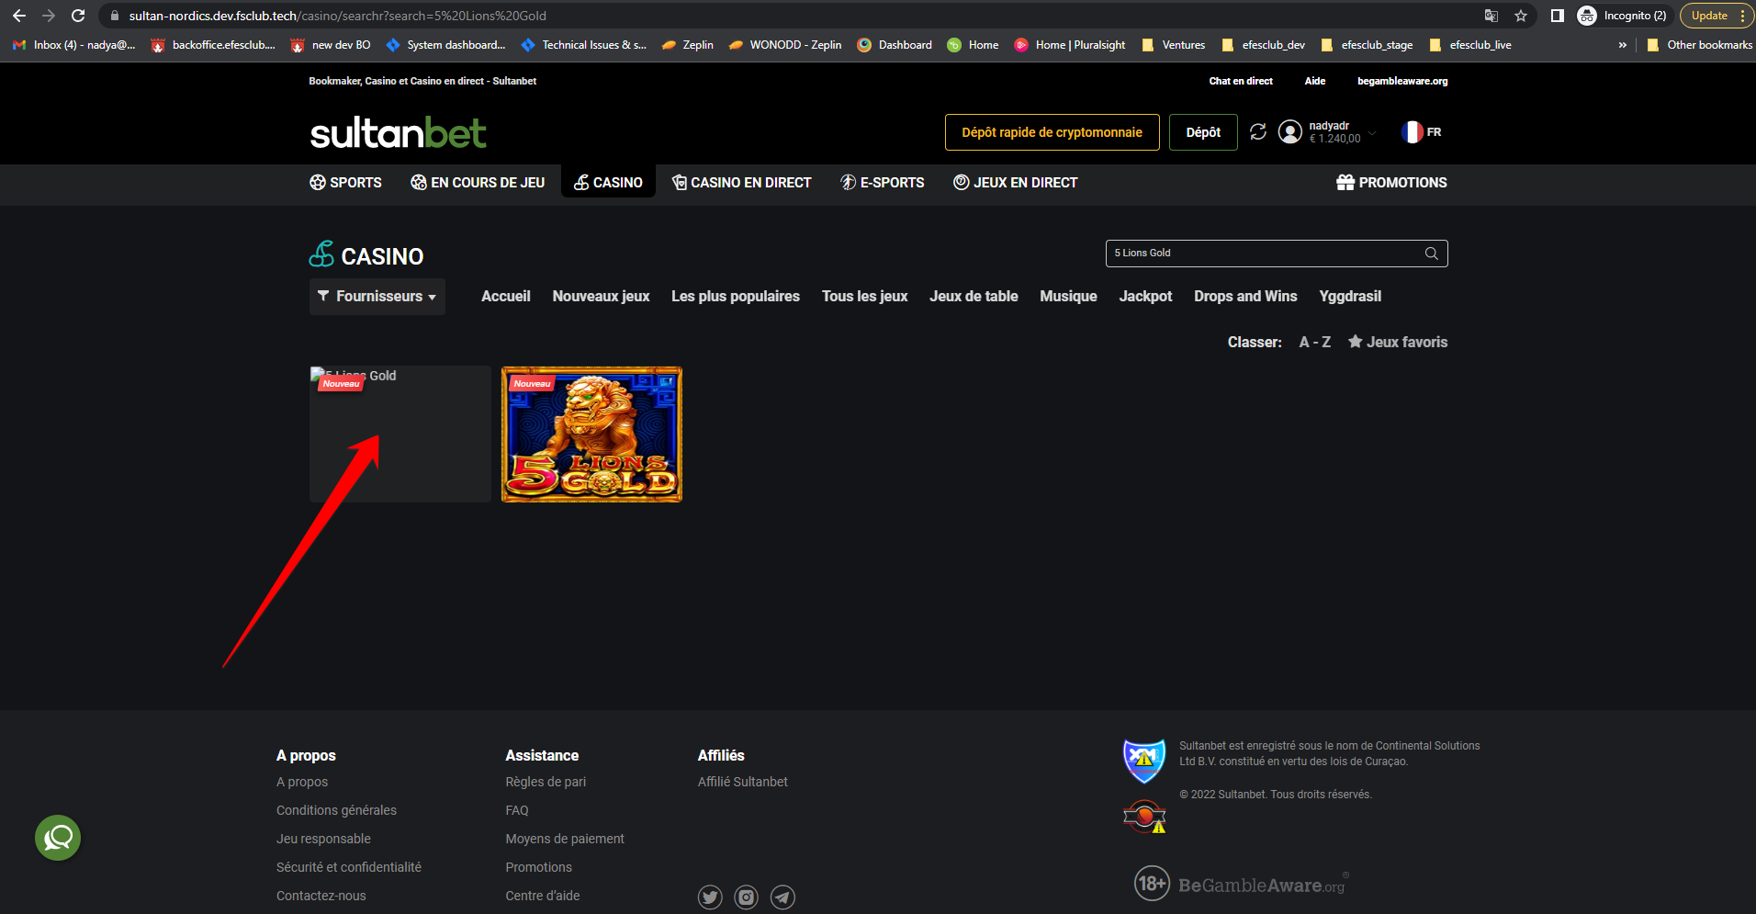Open user account avatar icon
1756x914 pixels.
1290,132
